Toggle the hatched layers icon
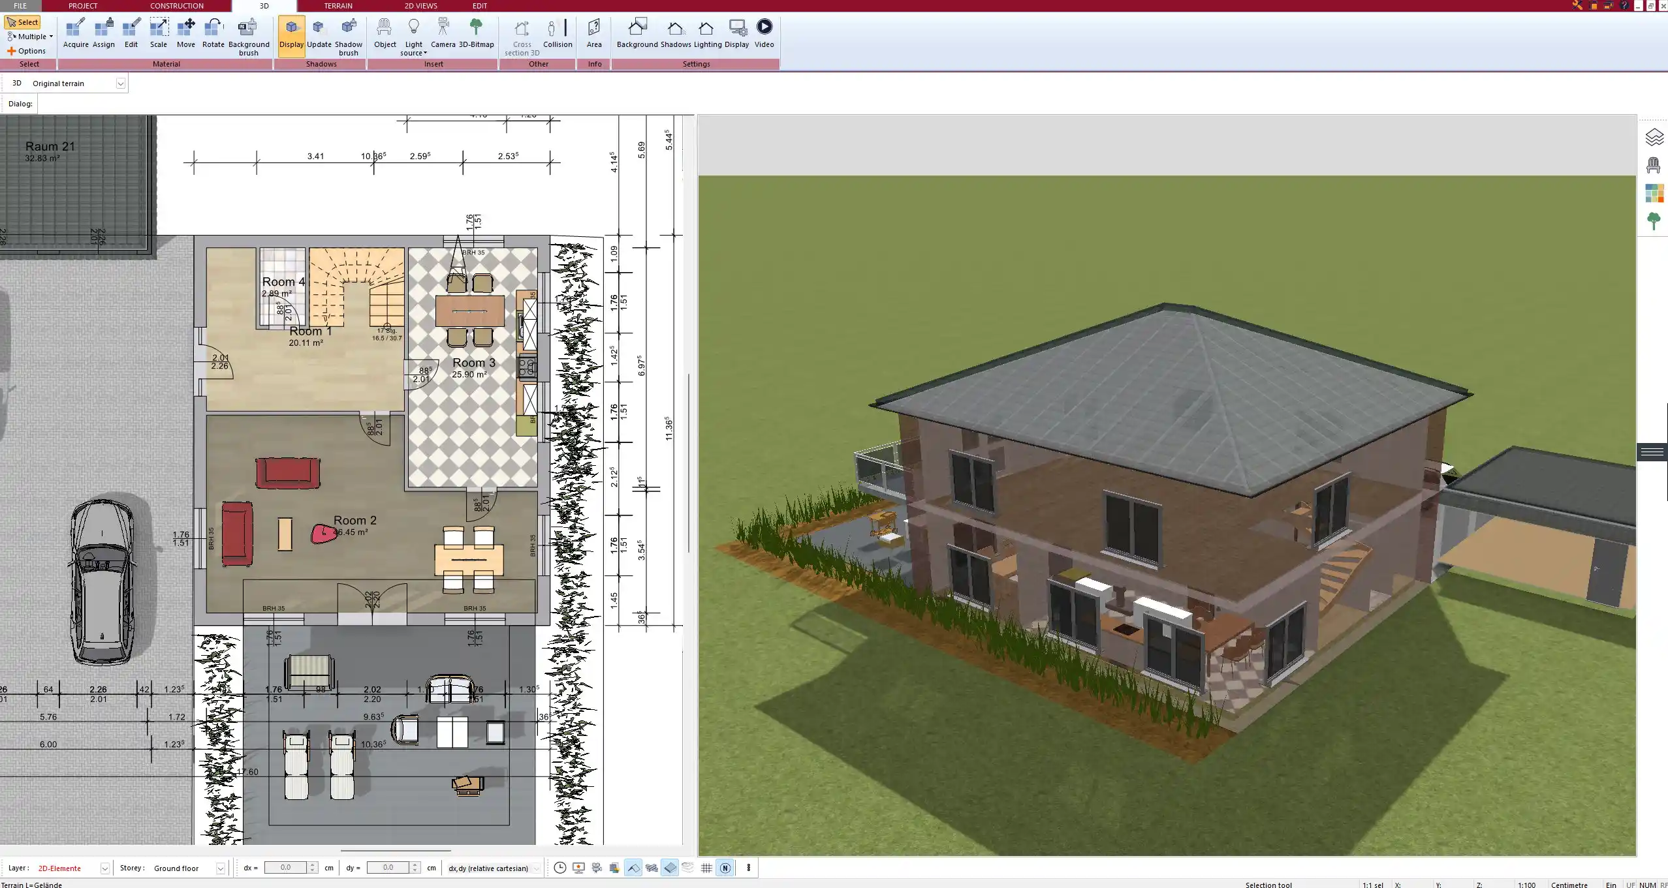Viewport: 1668px width, 888px height. (x=652, y=868)
